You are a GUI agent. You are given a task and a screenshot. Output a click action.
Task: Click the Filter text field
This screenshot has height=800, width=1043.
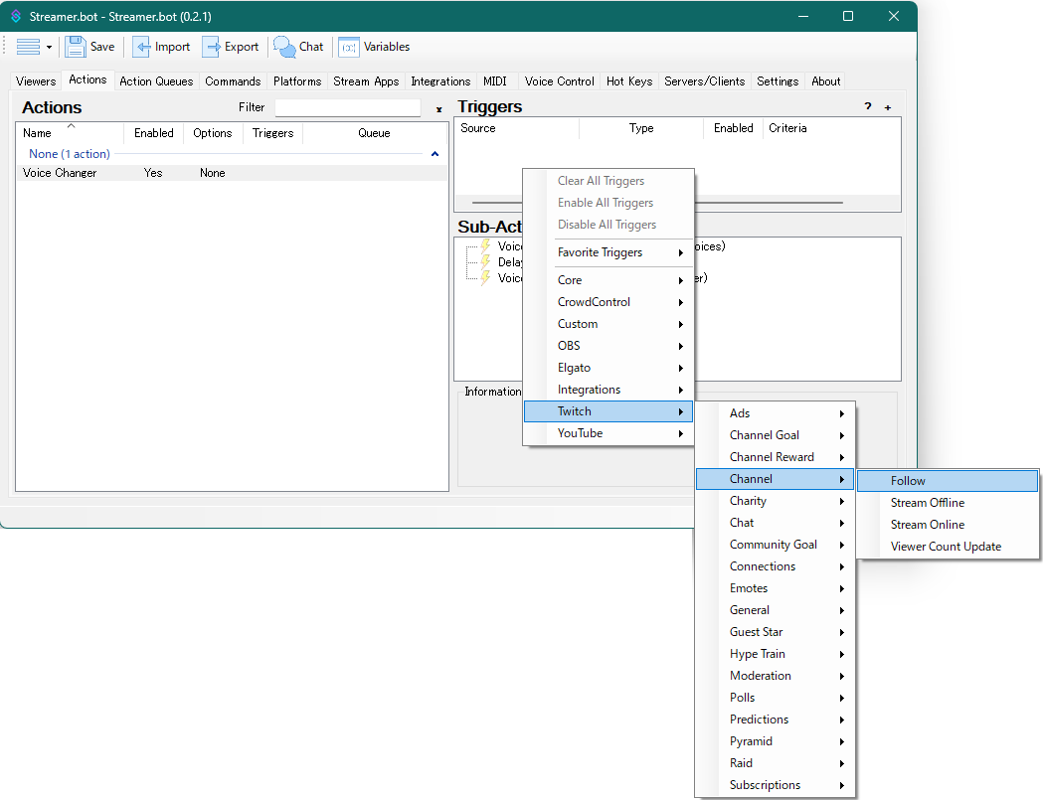[347, 107]
